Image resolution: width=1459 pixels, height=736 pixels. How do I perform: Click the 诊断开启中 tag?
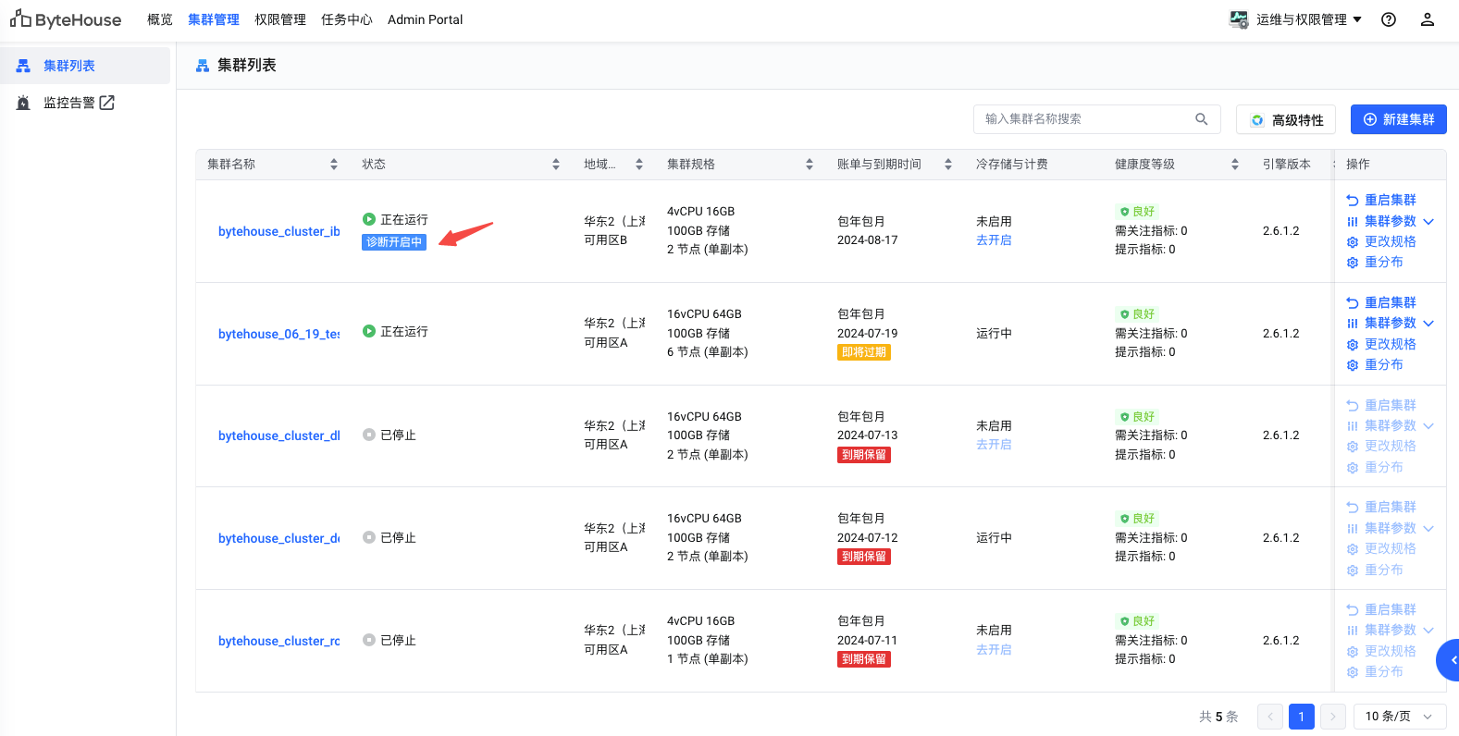click(394, 242)
